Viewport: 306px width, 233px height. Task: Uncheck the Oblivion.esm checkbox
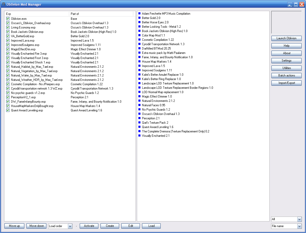(x=8, y=18)
